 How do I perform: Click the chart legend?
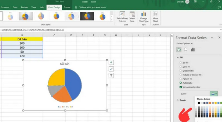click(x=65, y=107)
